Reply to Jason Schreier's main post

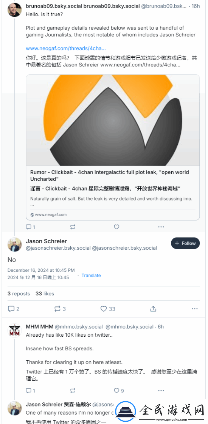[x=14, y=309]
